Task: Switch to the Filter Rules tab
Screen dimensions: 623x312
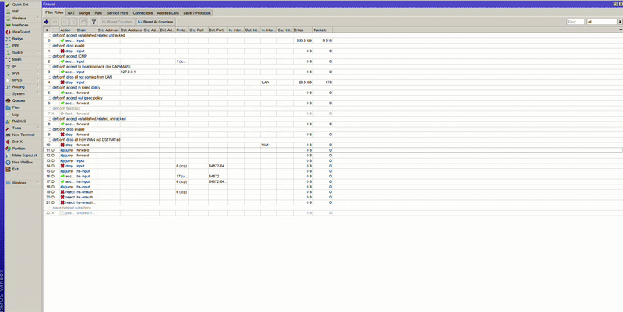Action: (54, 12)
